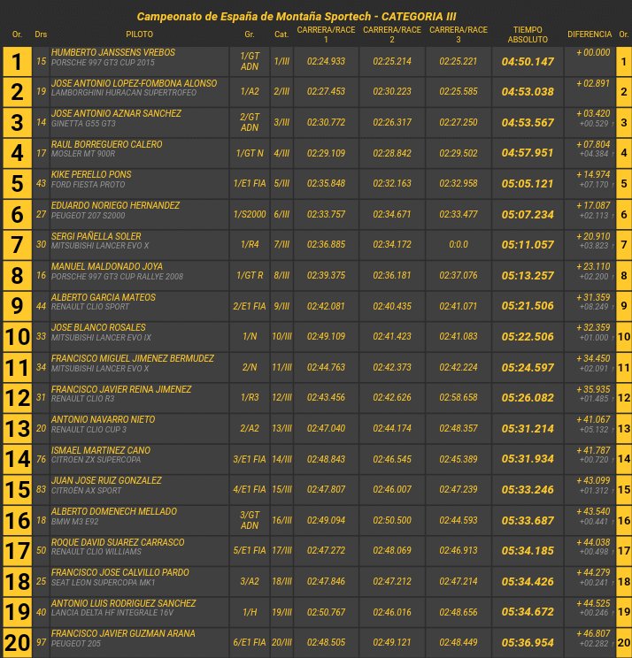Click driver ALBERTO GARCIA MATEOS
632x658 pixels.
pos(104,297)
